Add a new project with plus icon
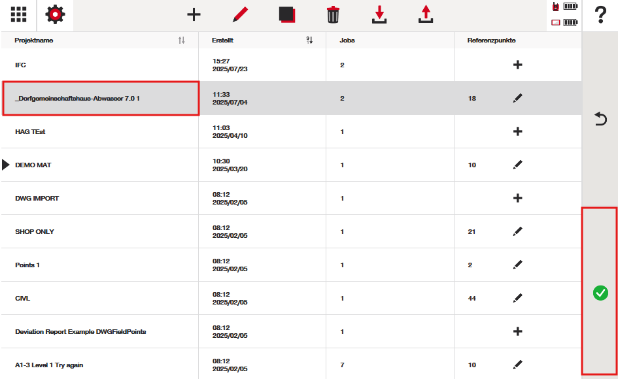 click(x=194, y=14)
